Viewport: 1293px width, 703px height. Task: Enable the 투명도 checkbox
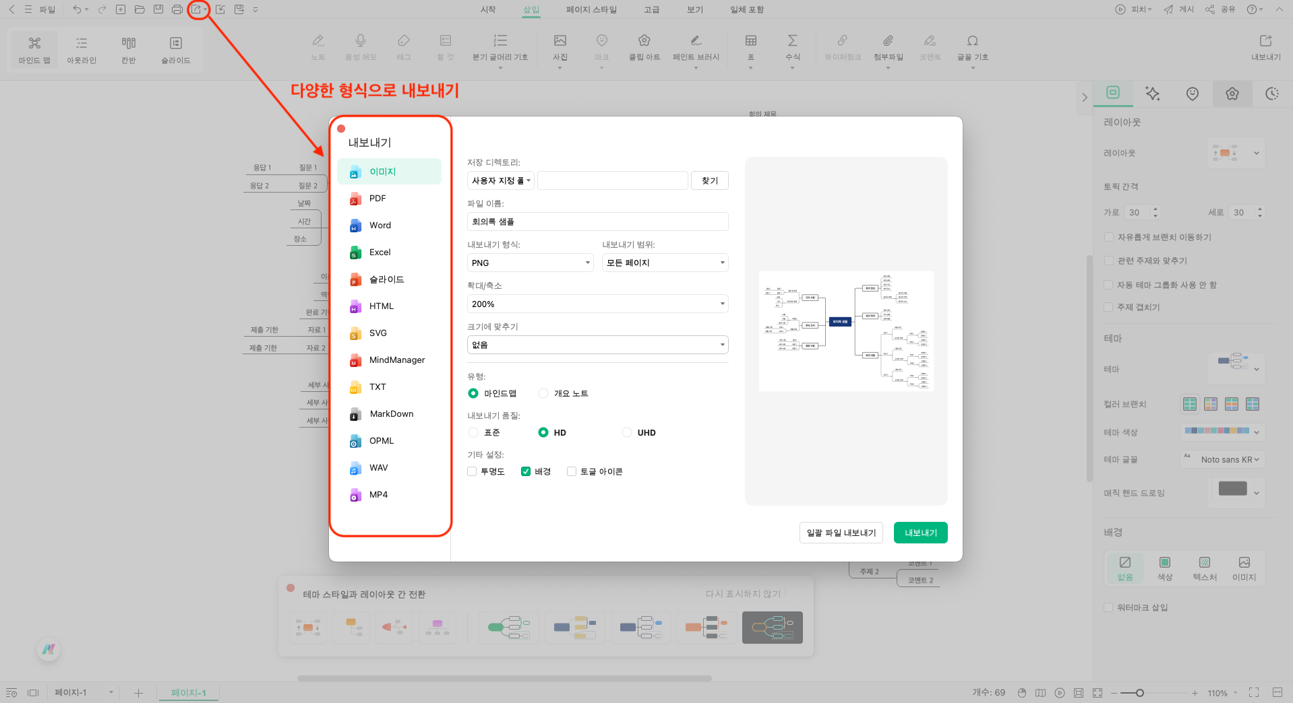(x=472, y=471)
